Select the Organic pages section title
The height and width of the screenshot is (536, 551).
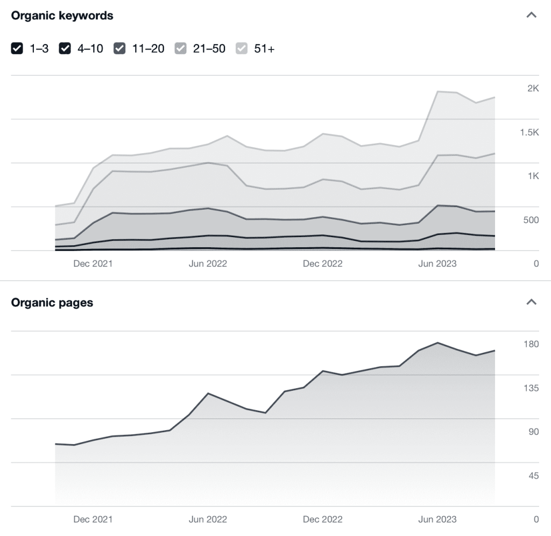(x=52, y=303)
